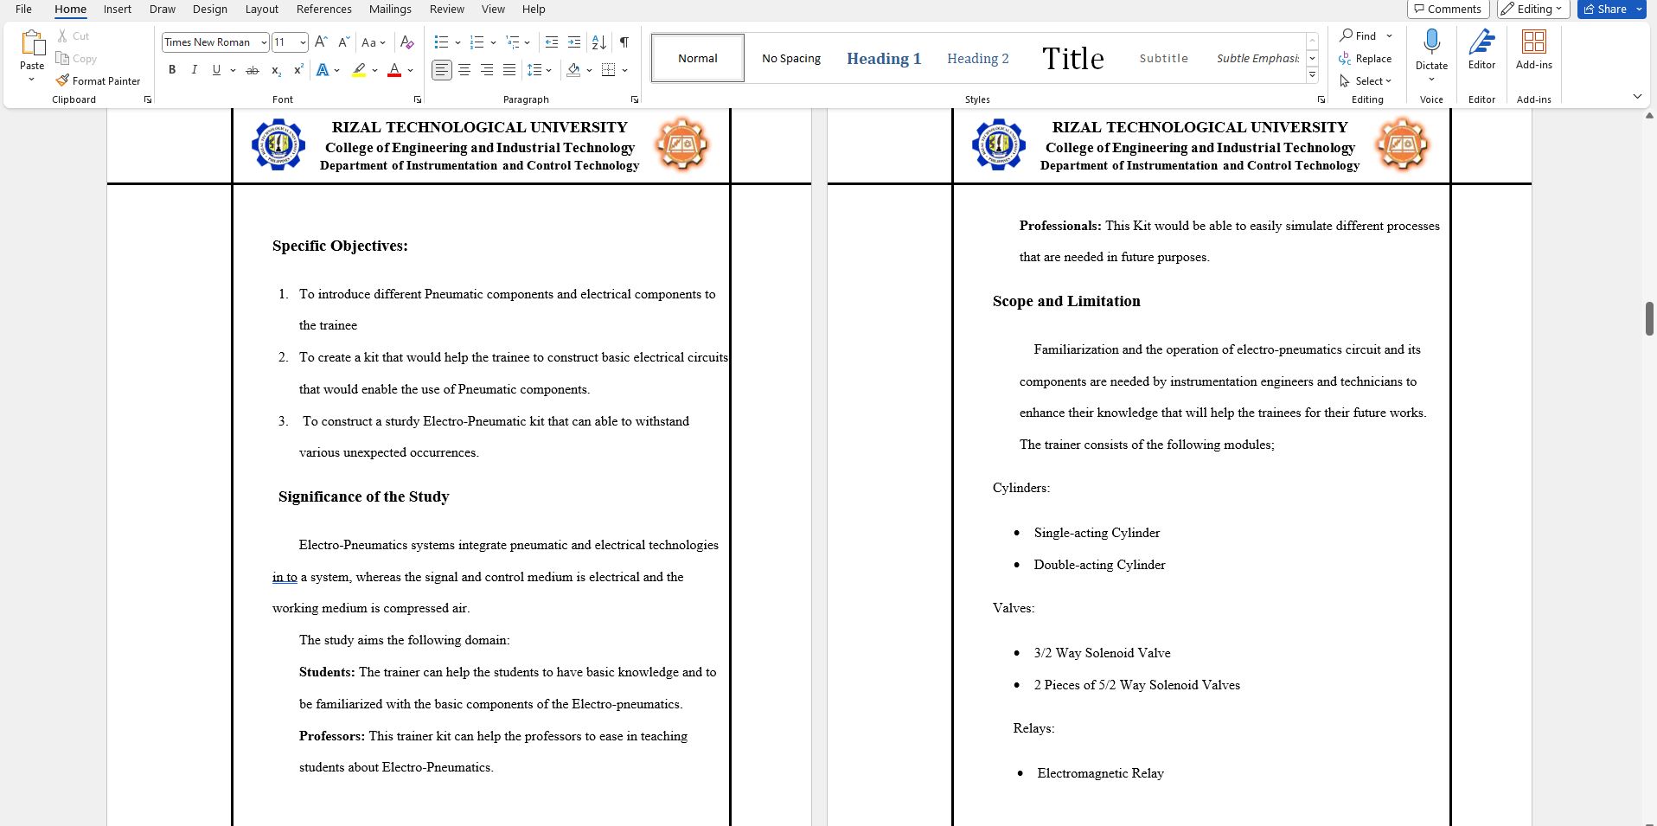1657x826 pixels.
Task: Toggle show paragraph marks
Action: 624,42
